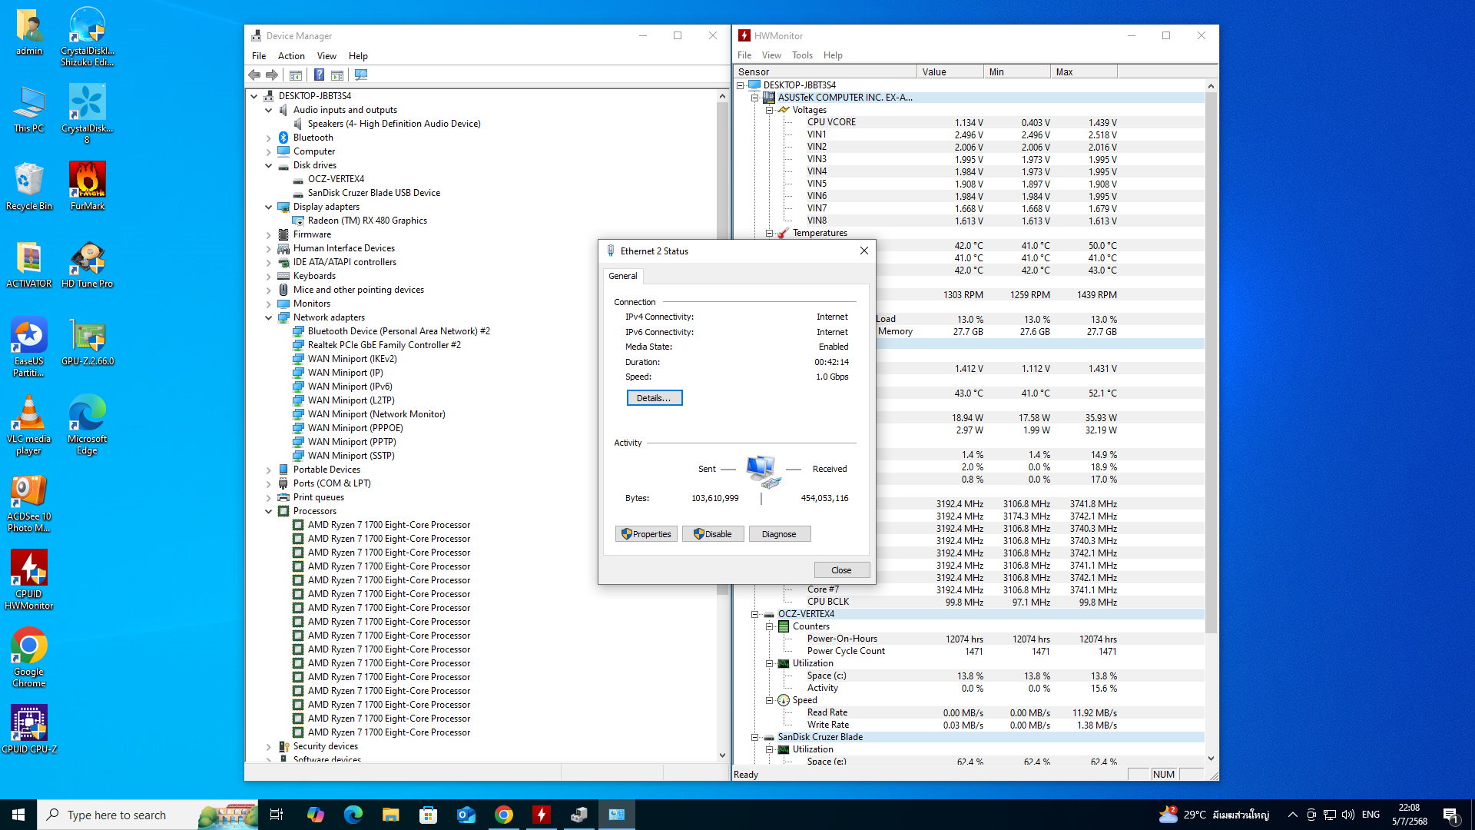This screenshot has width=1475, height=830.
Task: Click the Back arrow in Device Manager toolbar
Action: pos(254,75)
